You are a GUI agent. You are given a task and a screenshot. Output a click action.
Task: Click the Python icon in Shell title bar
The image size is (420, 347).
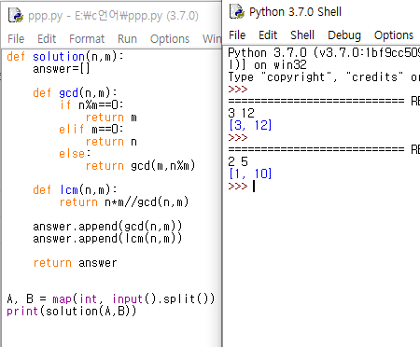pyautogui.click(x=237, y=11)
